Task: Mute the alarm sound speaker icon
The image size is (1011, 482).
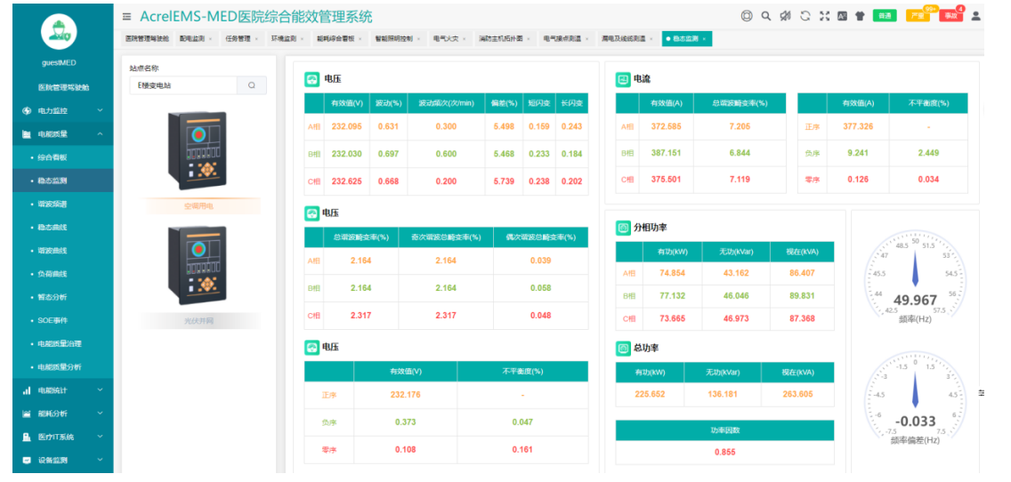Action: click(x=785, y=16)
